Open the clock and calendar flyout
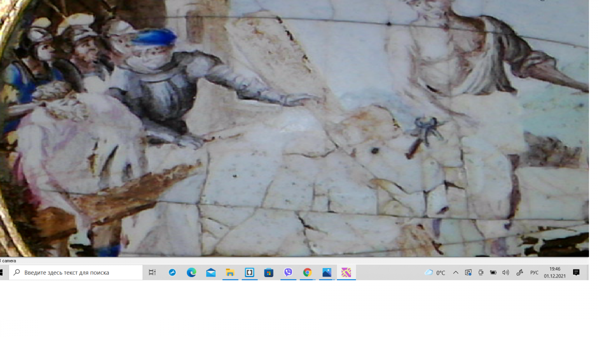 click(555, 273)
